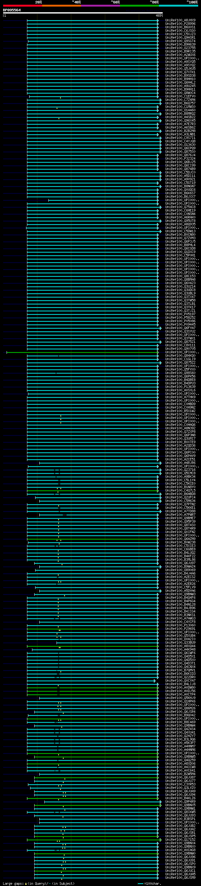Select the UniRef100_Q9ASR1 entry
The width and height of the screenshot is (201, 886).
point(180,37)
